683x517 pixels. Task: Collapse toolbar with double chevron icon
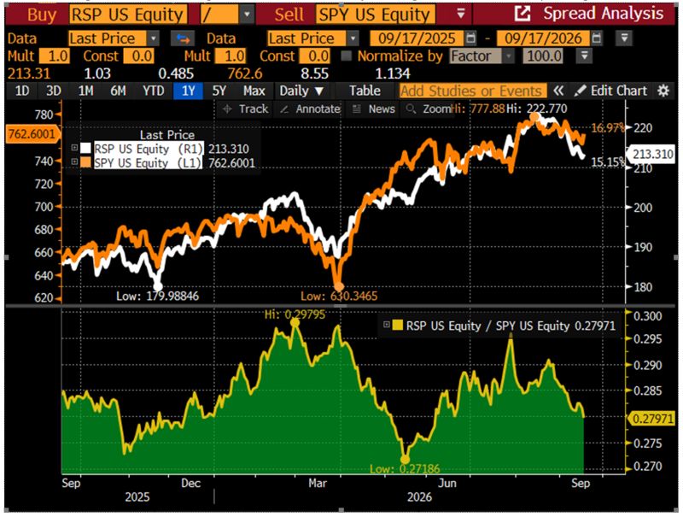(558, 91)
